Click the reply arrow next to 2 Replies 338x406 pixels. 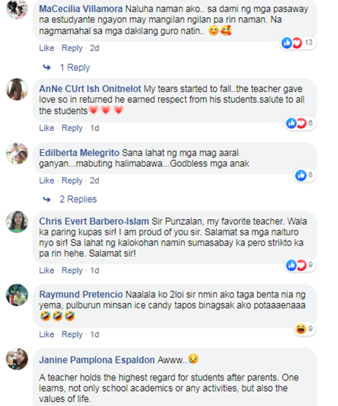tap(47, 199)
